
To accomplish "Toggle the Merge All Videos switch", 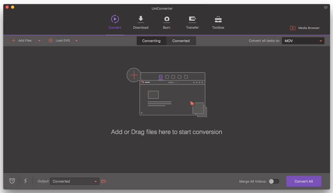I will click(274, 181).
